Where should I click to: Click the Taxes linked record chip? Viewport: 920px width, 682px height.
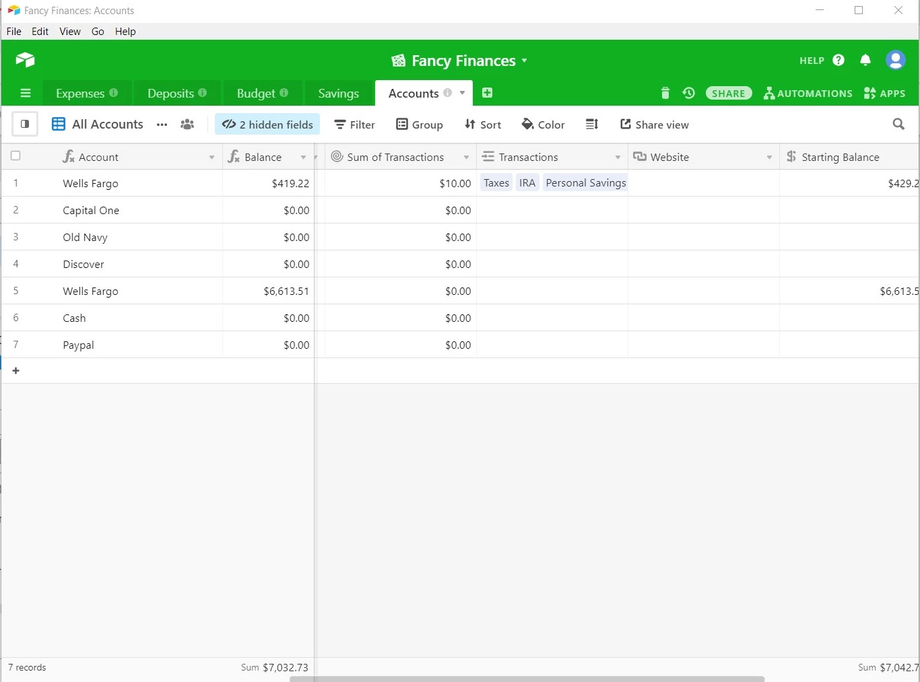coord(496,182)
